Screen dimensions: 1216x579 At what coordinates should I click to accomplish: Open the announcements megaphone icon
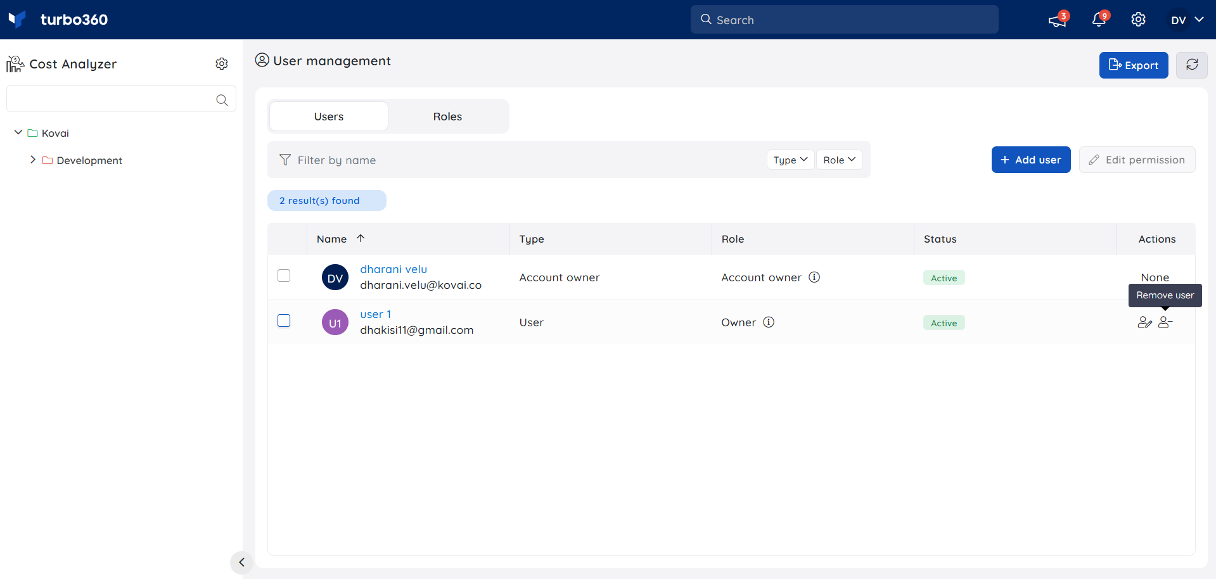(1057, 20)
